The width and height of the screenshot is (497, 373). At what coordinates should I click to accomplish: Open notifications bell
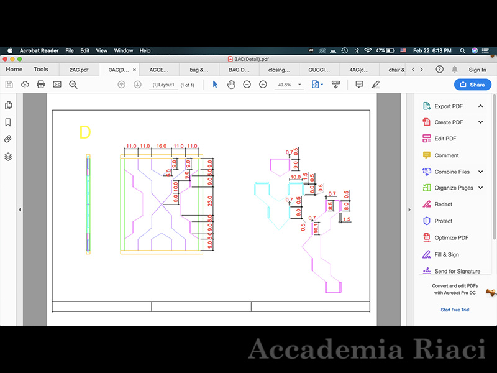pyautogui.click(x=455, y=70)
